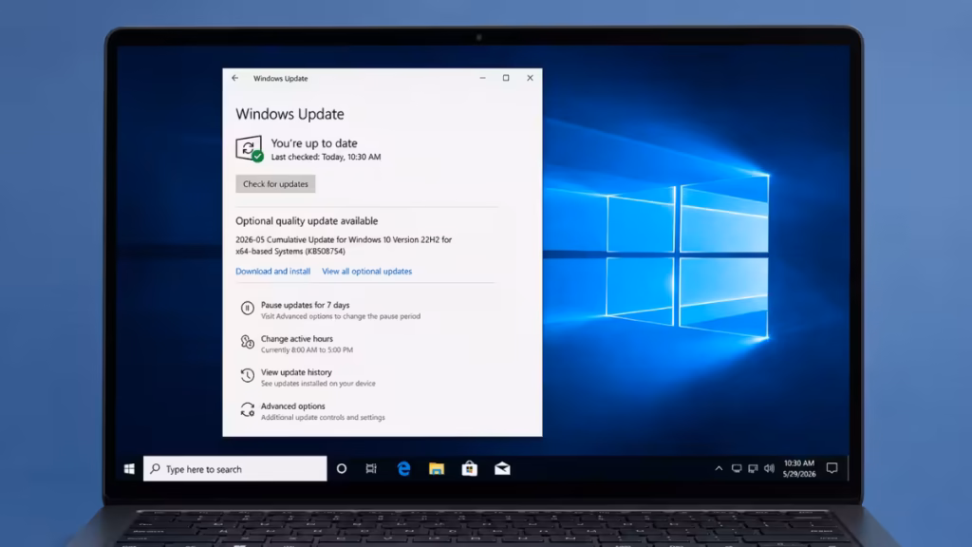Close the Windows Update window
The width and height of the screenshot is (972, 547).
coord(530,78)
